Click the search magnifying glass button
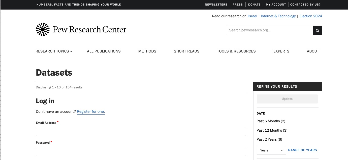The height and width of the screenshot is (160, 348). pyautogui.click(x=317, y=30)
